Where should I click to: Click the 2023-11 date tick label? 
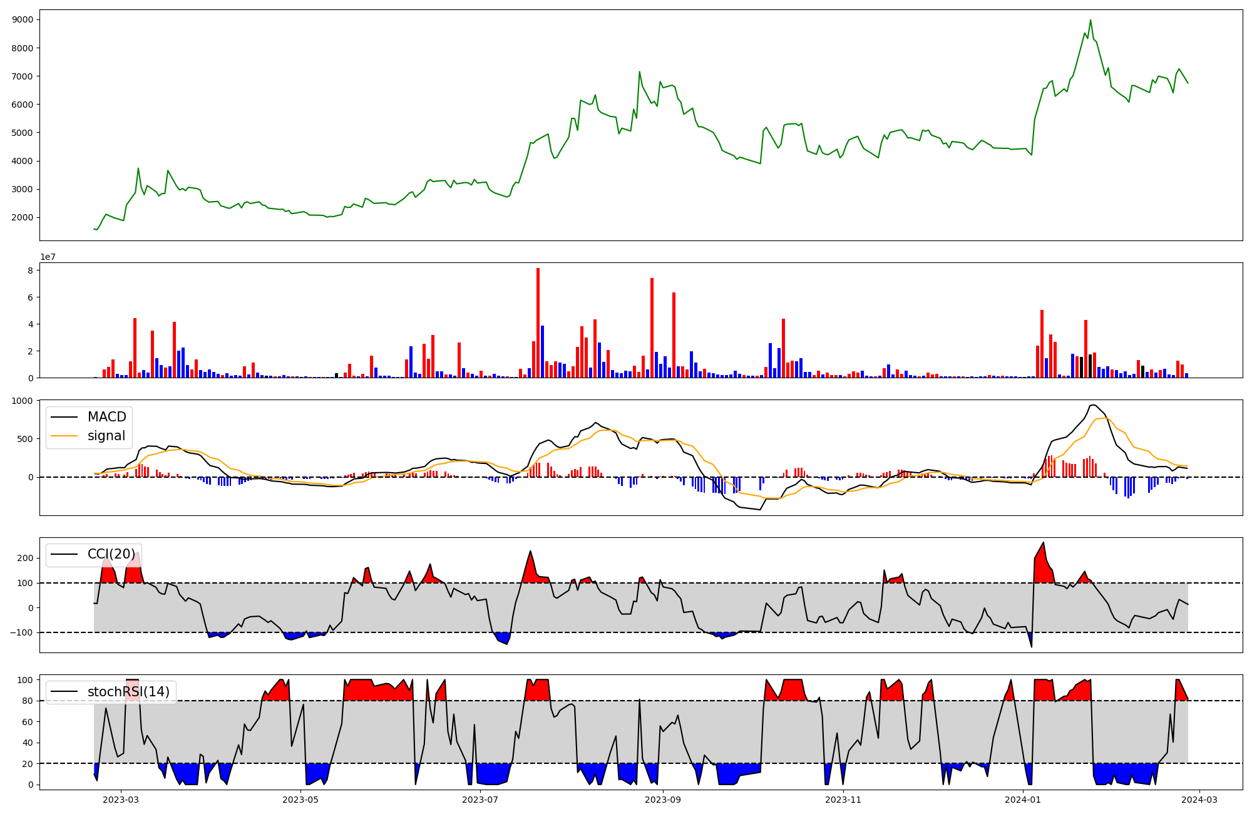pyautogui.click(x=843, y=800)
